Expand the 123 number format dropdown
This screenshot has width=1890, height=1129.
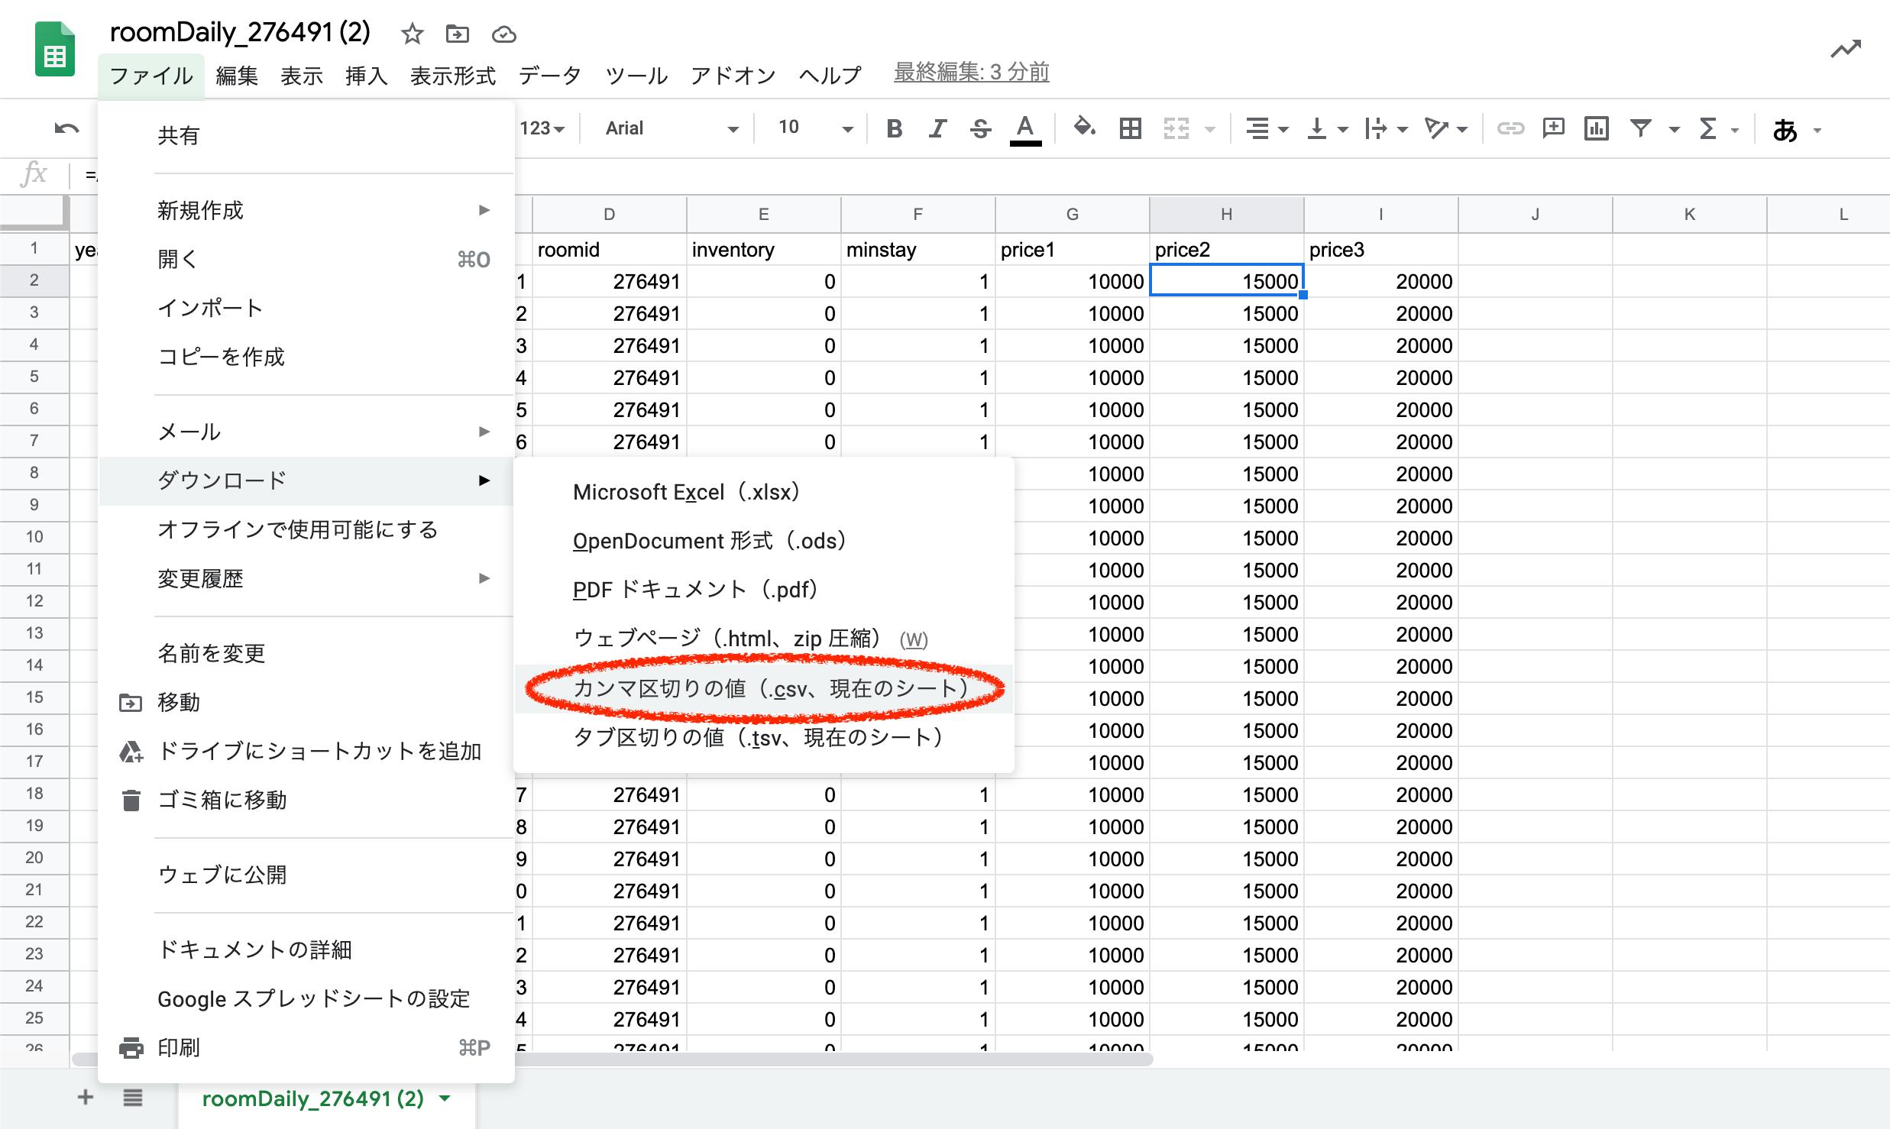[x=542, y=128]
